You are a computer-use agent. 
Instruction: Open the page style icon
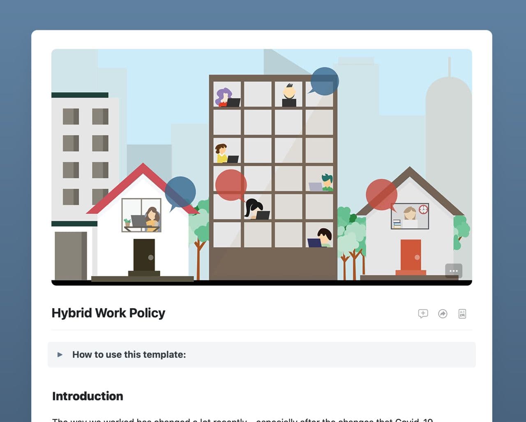point(462,314)
